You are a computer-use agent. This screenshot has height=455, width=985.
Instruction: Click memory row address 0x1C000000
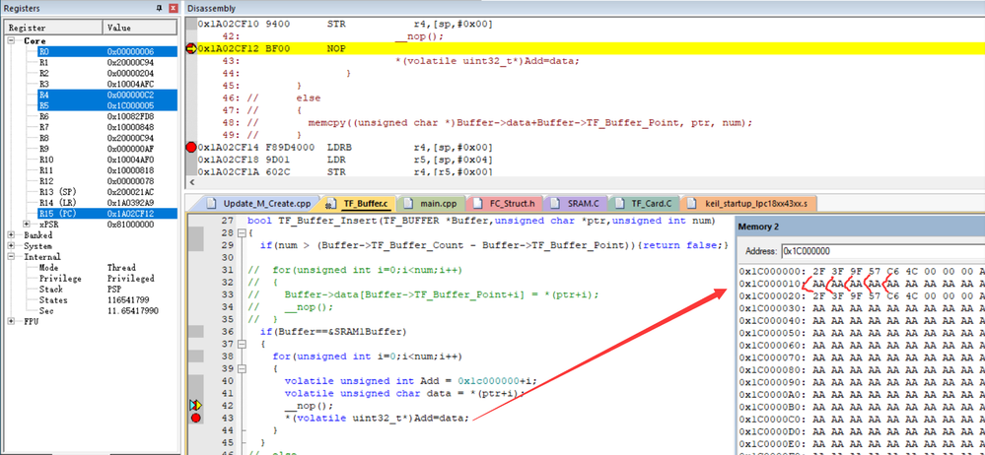[773, 272]
